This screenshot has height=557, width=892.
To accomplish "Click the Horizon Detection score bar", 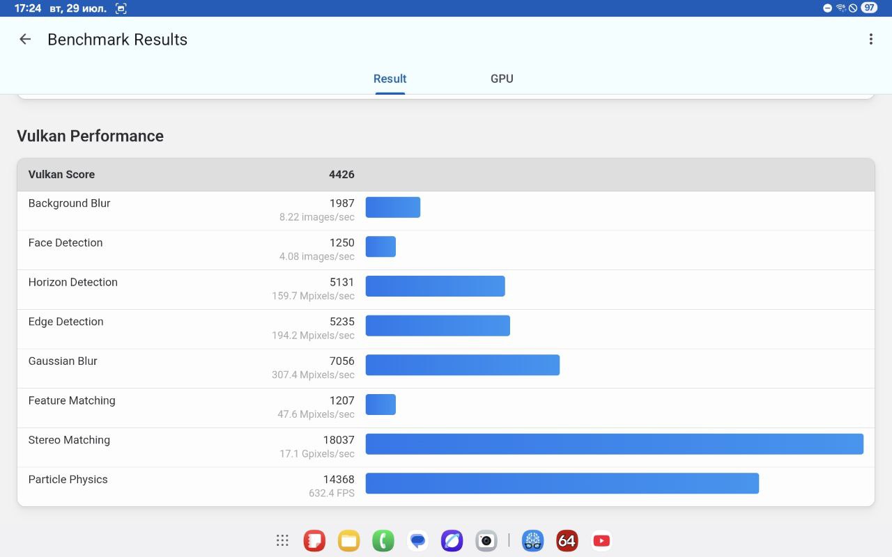I will pyautogui.click(x=436, y=286).
